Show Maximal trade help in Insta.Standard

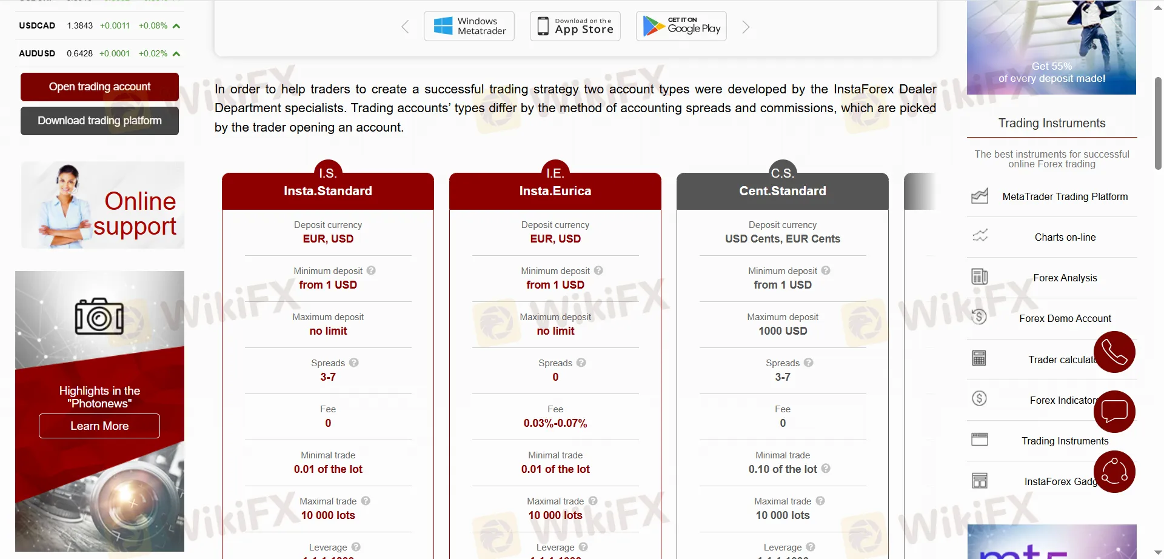pyautogui.click(x=366, y=501)
